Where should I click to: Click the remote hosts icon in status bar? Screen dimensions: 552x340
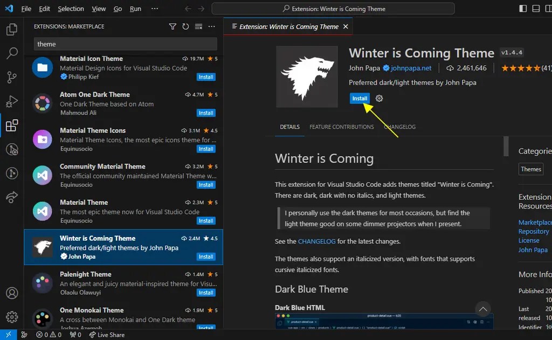click(24, 335)
